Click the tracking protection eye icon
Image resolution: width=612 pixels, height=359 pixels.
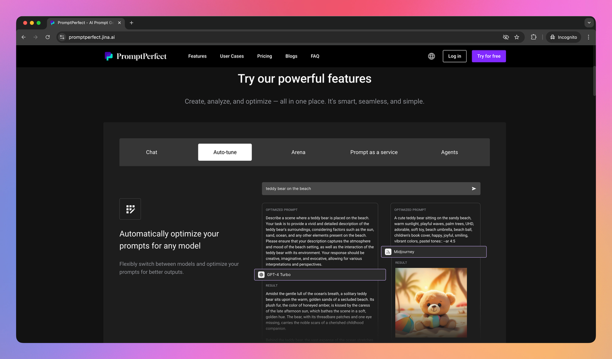506,37
